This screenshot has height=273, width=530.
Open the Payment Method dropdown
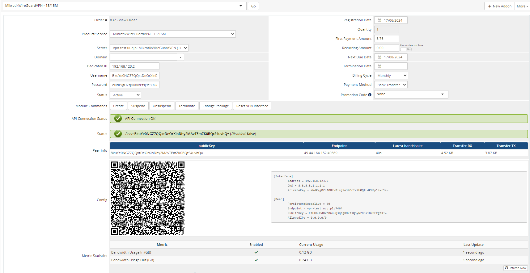point(391,85)
